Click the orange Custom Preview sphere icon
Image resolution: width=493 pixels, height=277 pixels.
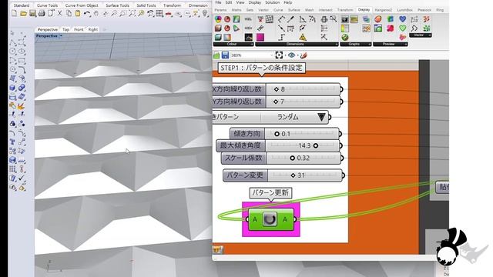[x=378, y=19]
